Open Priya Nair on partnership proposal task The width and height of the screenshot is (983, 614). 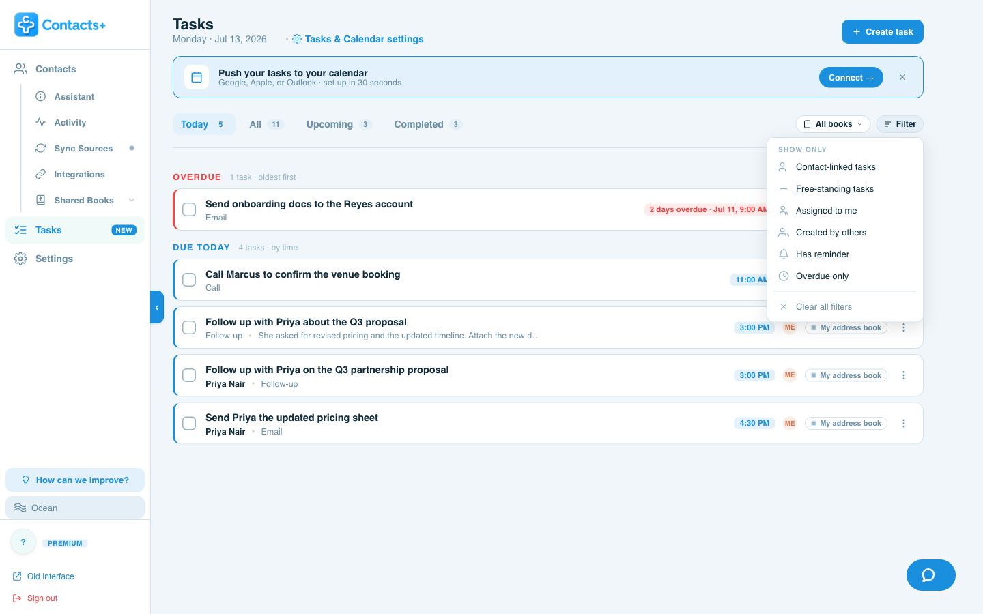pos(225,384)
